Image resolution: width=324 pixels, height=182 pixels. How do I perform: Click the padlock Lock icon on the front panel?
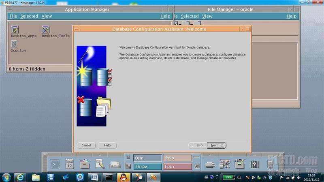point(128,157)
